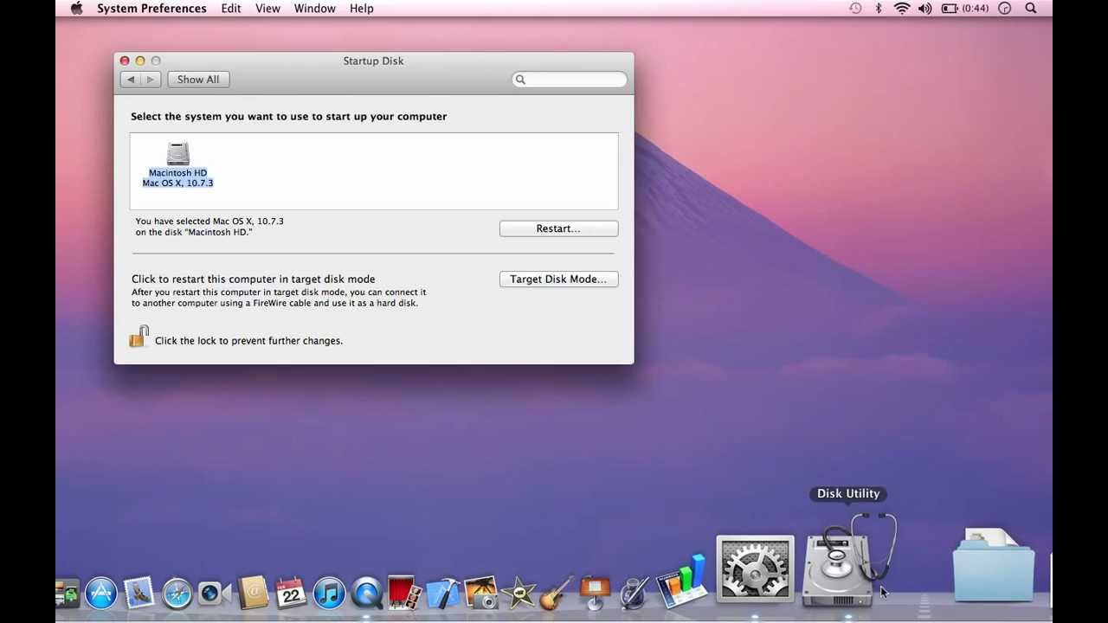Open Time Machine menu bar icon
Screen dimensions: 1108x623
pyautogui.click(x=855, y=8)
